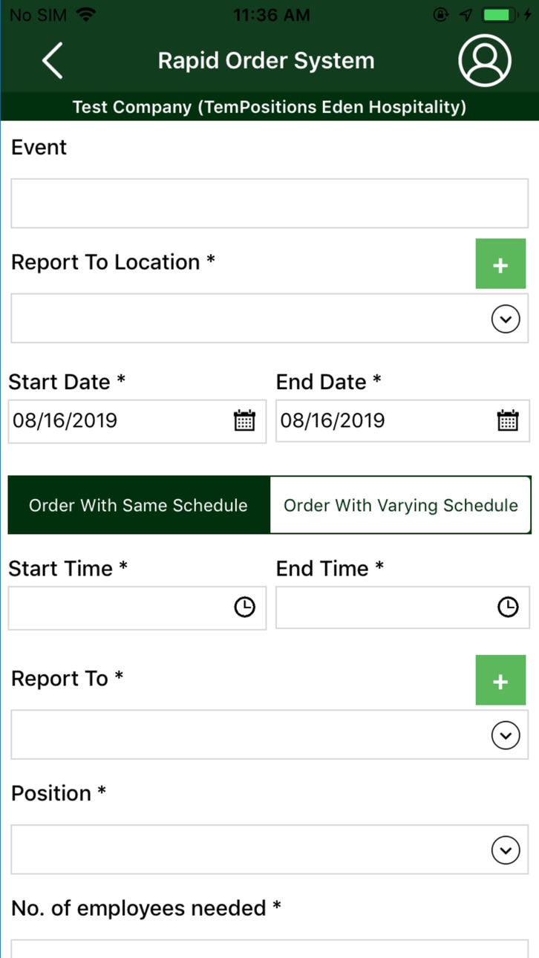
Task: Add new Report To contact with plus
Action: tap(500, 680)
